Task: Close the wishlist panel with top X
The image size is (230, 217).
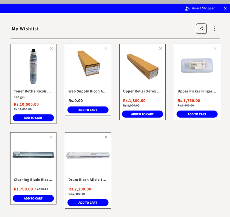Action: [225, 8]
